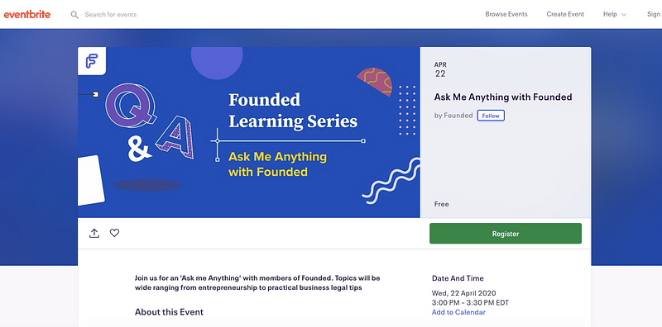The width and height of the screenshot is (662, 327).
Task: Click the About this Event heading
Action: [169, 312]
